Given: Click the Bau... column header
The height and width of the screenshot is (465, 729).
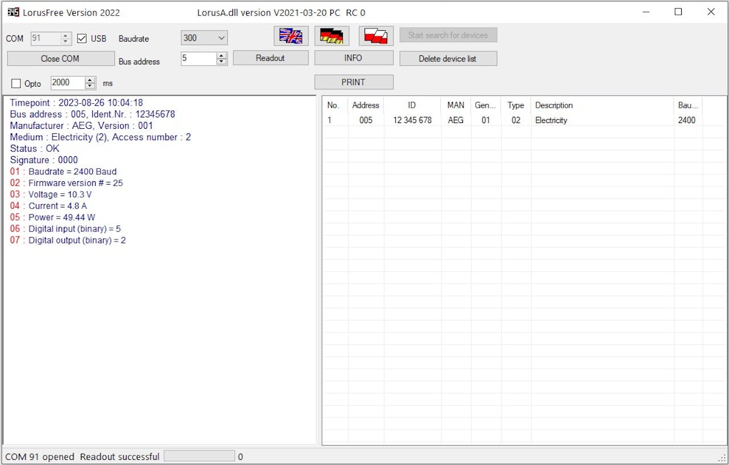Looking at the screenshot, I should pyautogui.click(x=688, y=105).
